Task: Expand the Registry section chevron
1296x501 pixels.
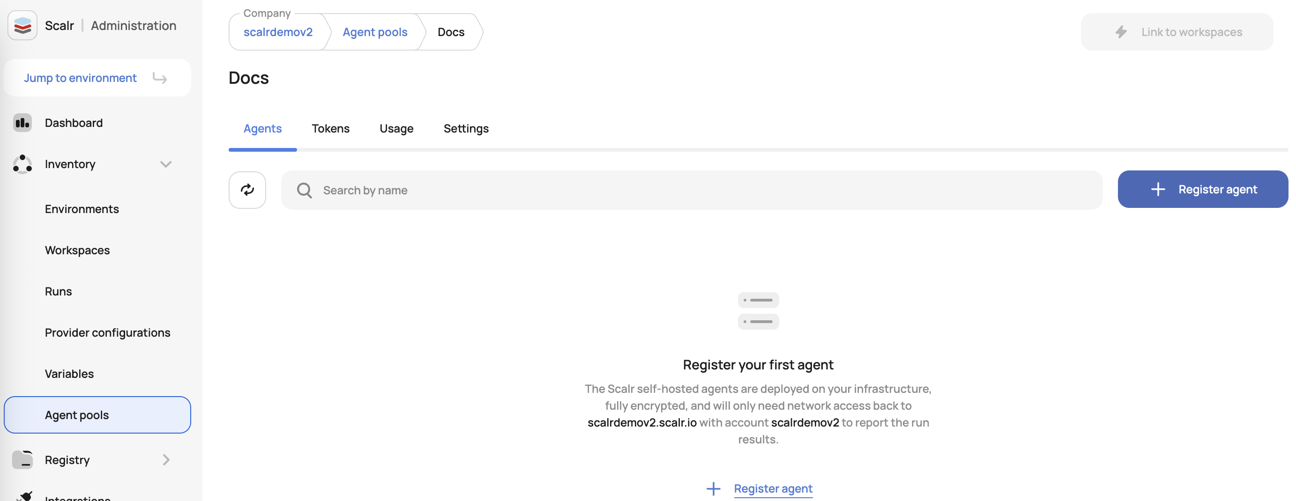Action: 166,459
